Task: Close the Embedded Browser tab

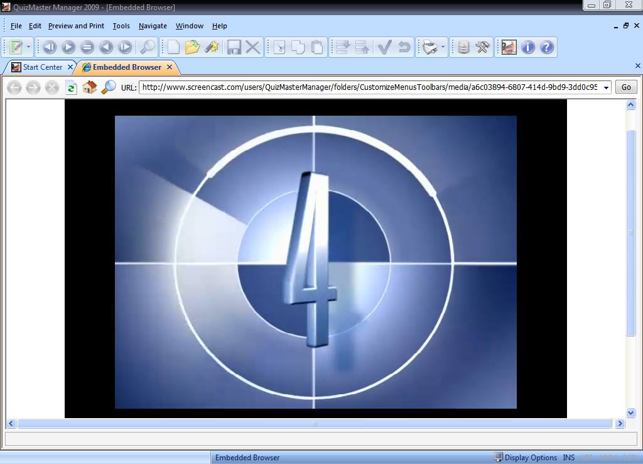Action: coord(170,67)
